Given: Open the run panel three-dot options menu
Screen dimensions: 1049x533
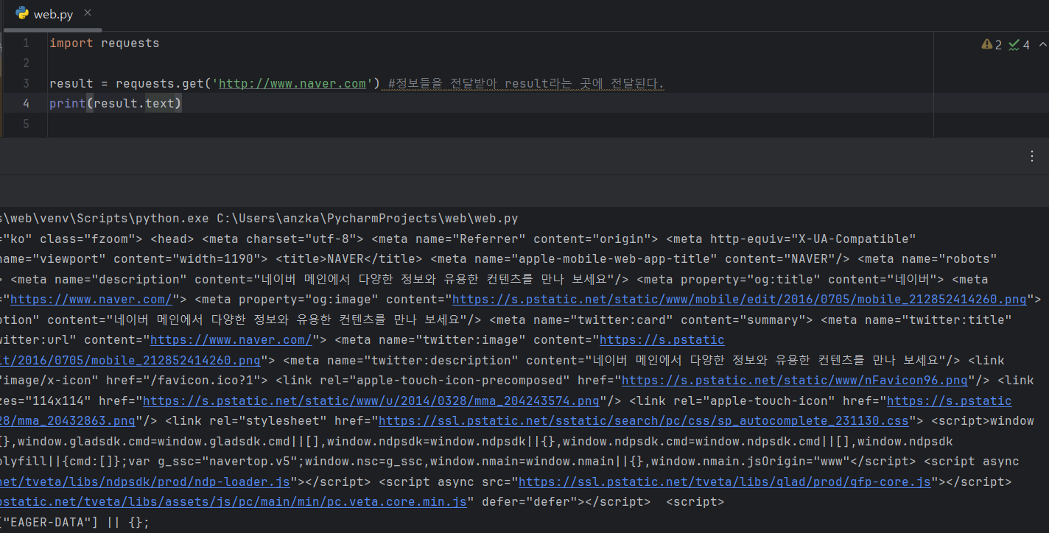Looking at the screenshot, I should (1032, 156).
